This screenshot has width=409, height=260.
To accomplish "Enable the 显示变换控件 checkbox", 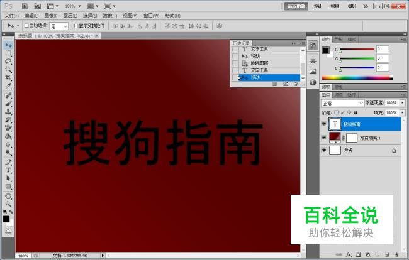I will point(76,26).
